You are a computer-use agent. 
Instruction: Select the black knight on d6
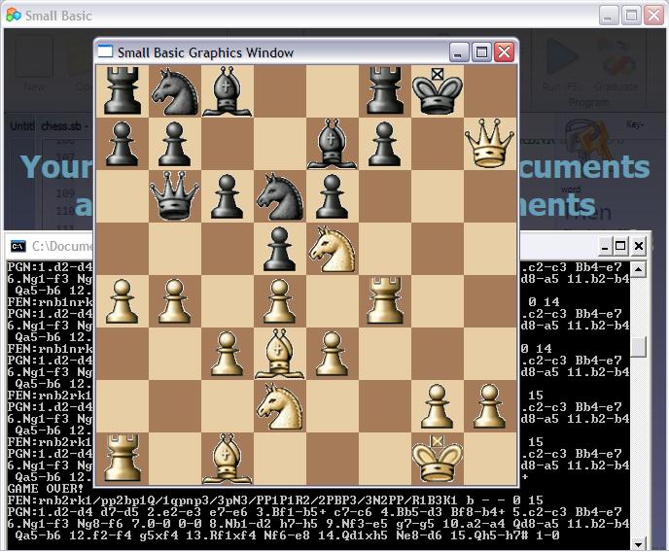[280, 196]
